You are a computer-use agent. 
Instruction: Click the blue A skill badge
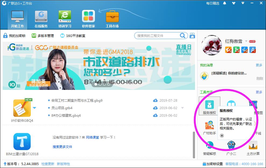(253, 50)
